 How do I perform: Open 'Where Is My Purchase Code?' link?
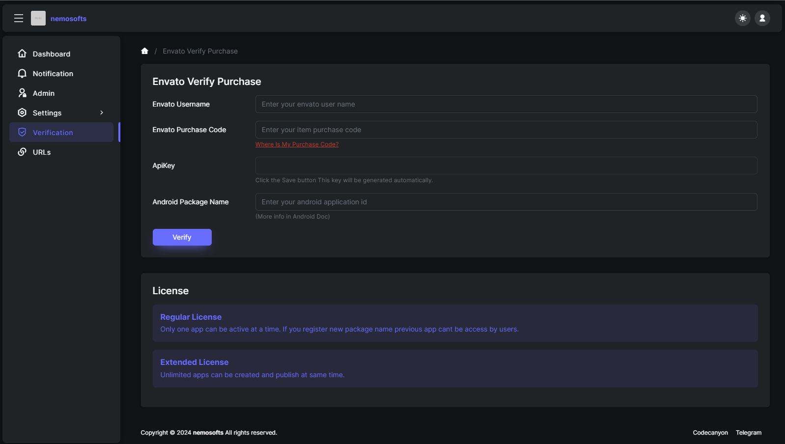tap(297, 144)
